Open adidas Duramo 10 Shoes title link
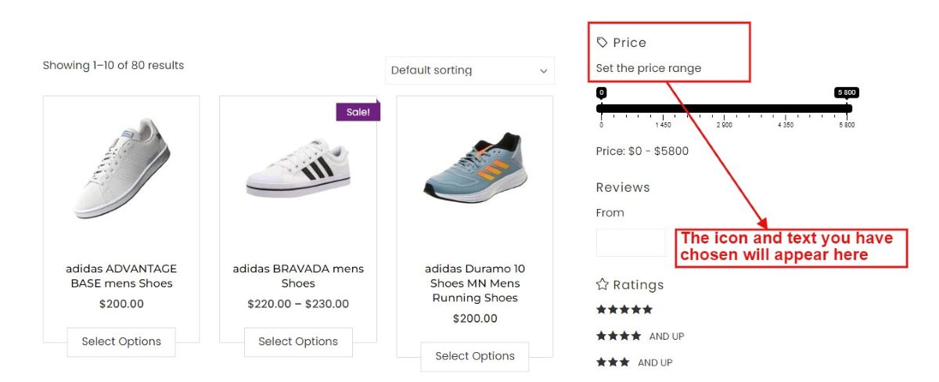 click(475, 283)
